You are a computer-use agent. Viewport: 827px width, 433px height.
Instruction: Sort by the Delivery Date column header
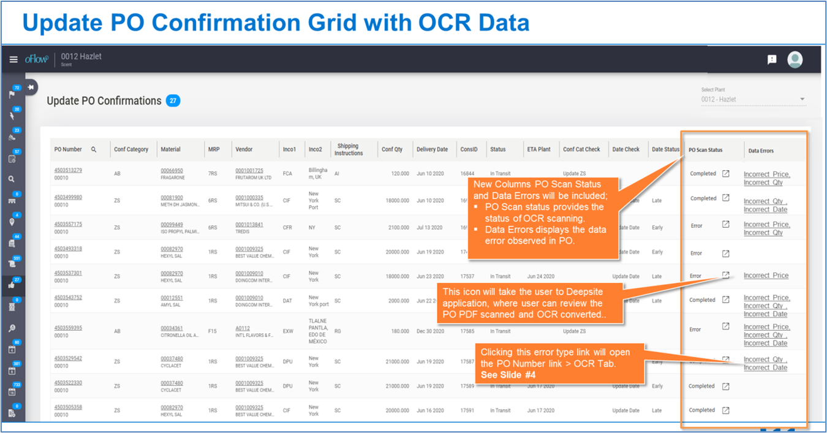click(x=432, y=149)
